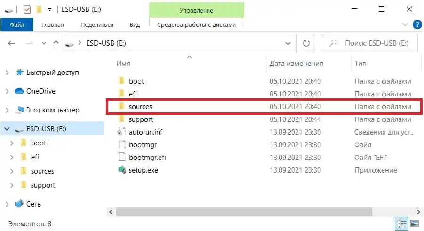Click the horizontal scrollbar right arrow
The image size is (424, 231).
point(418,212)
